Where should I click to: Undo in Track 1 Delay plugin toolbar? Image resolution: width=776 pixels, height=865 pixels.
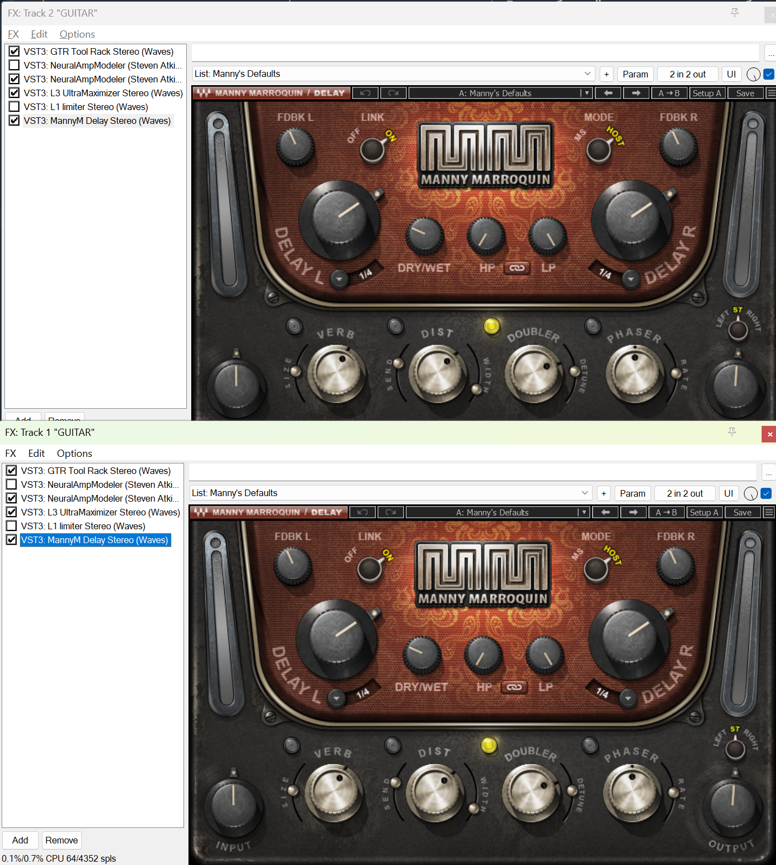coord(363,512)
